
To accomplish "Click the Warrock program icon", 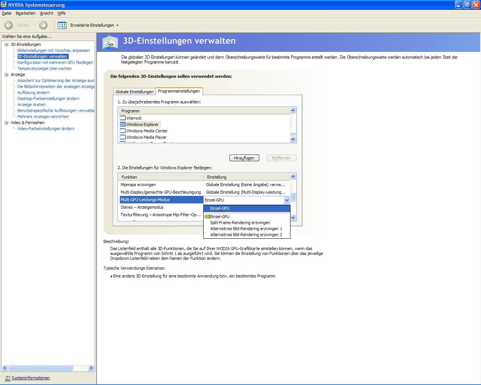I will coord(123,118).
